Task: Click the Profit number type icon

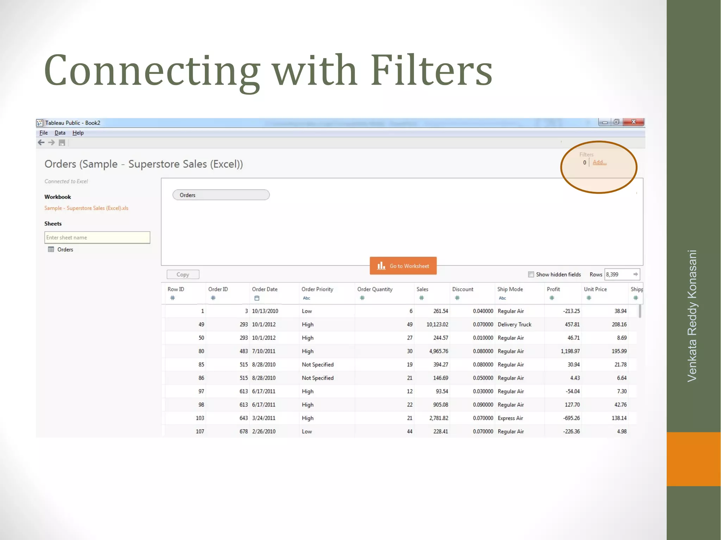Action: coord(552,298)
